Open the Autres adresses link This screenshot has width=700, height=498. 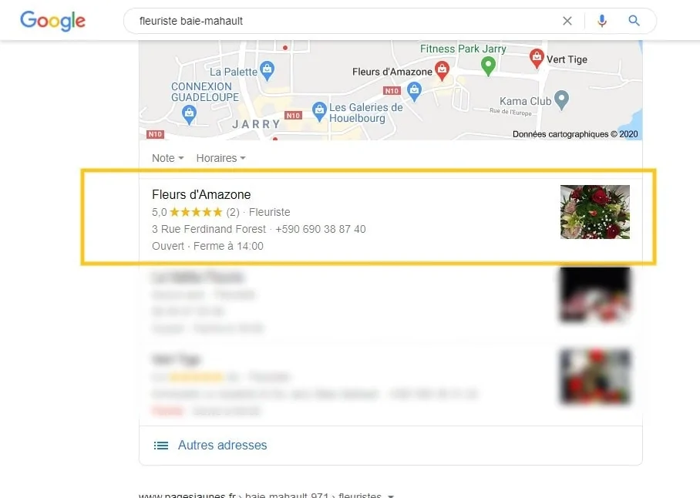[222, 445]
